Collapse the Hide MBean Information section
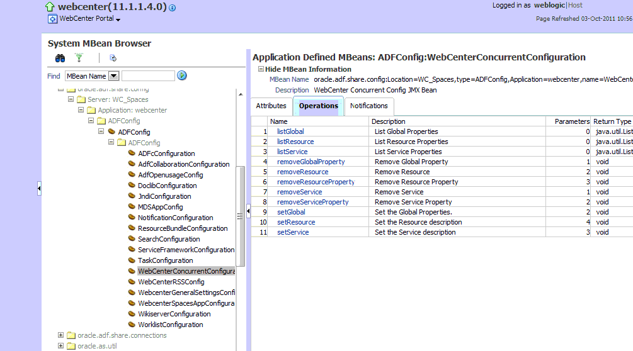Image resolution: width=633 pixels, height=351 pixels. tap(261, 69)
